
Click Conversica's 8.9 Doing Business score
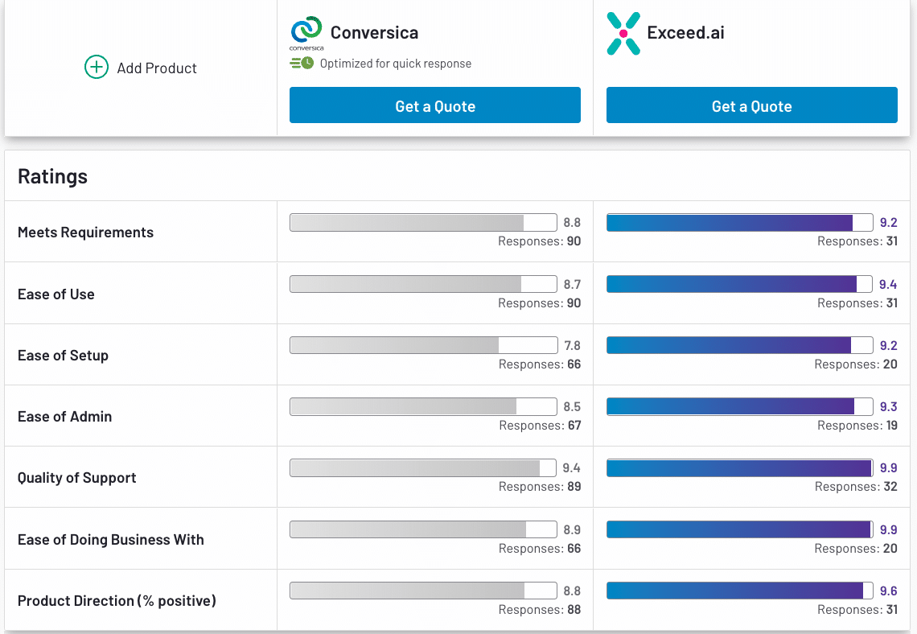click(572, 530)
